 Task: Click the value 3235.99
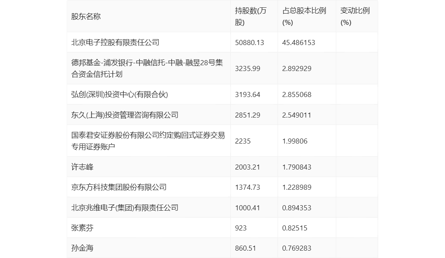pyautogui.click(x=247, y=69)
